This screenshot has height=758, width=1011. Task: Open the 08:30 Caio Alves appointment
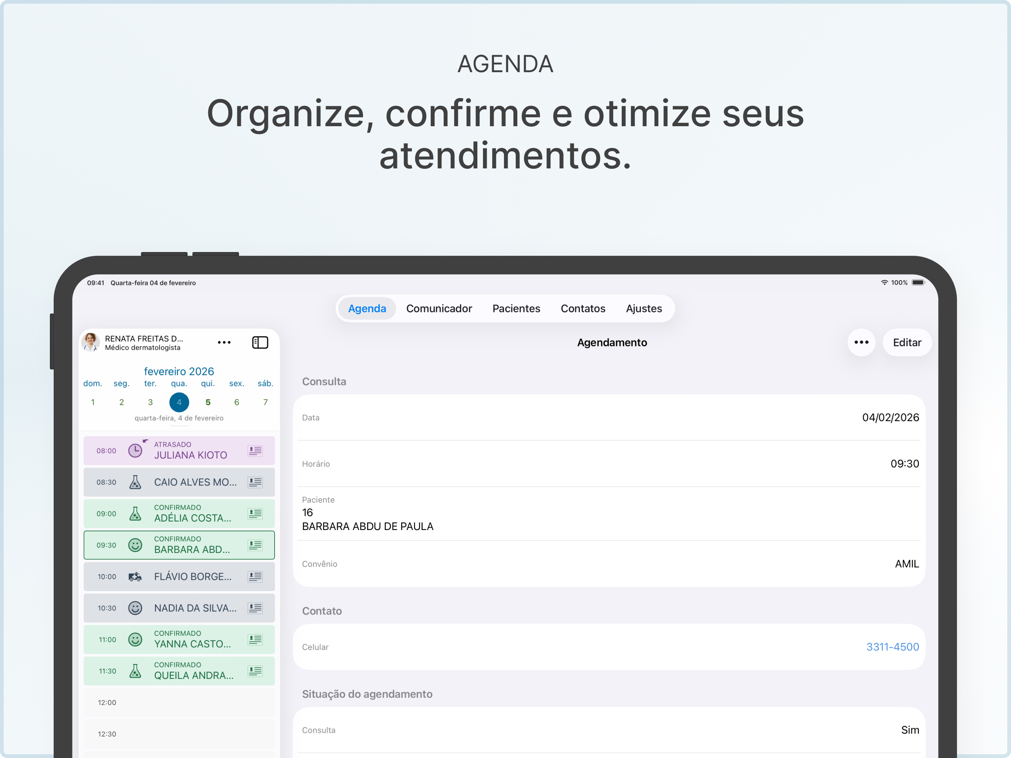coord(179,482)
